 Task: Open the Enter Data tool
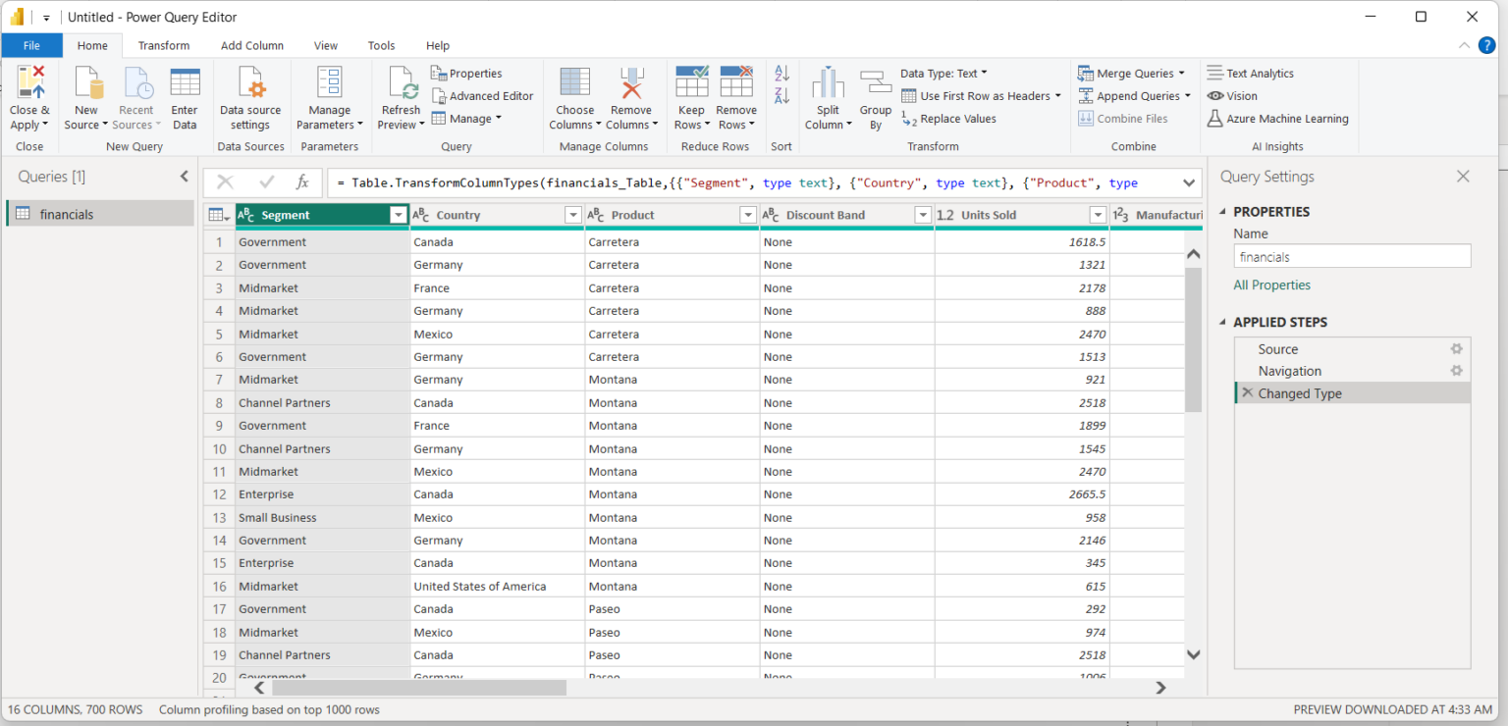coord(185,84)
